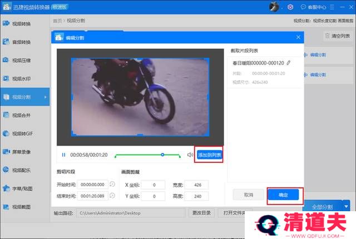This screenshot has width=356, height=239.
Task: Click the 高度 input field
Action: tap(197, 196)
